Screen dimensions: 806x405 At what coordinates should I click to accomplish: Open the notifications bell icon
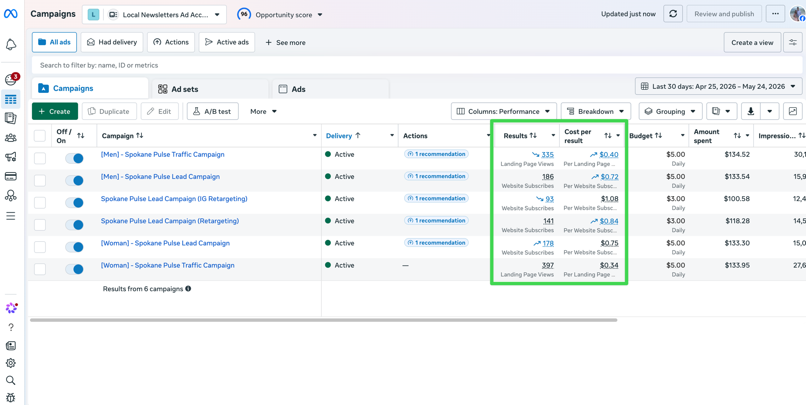[11, 44]
